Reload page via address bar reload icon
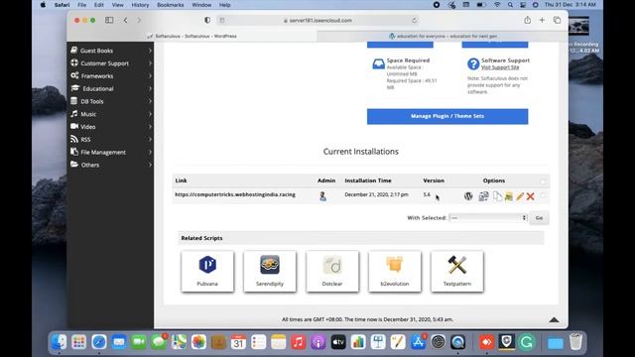635x357 pixels. click(414, 20)
